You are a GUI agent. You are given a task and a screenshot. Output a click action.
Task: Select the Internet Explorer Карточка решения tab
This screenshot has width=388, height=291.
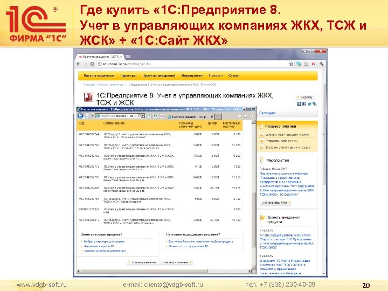190,116
